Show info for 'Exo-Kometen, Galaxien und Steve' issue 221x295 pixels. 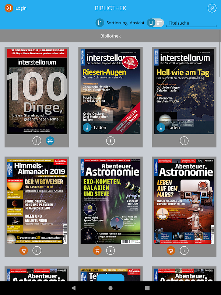coord(110,250)
